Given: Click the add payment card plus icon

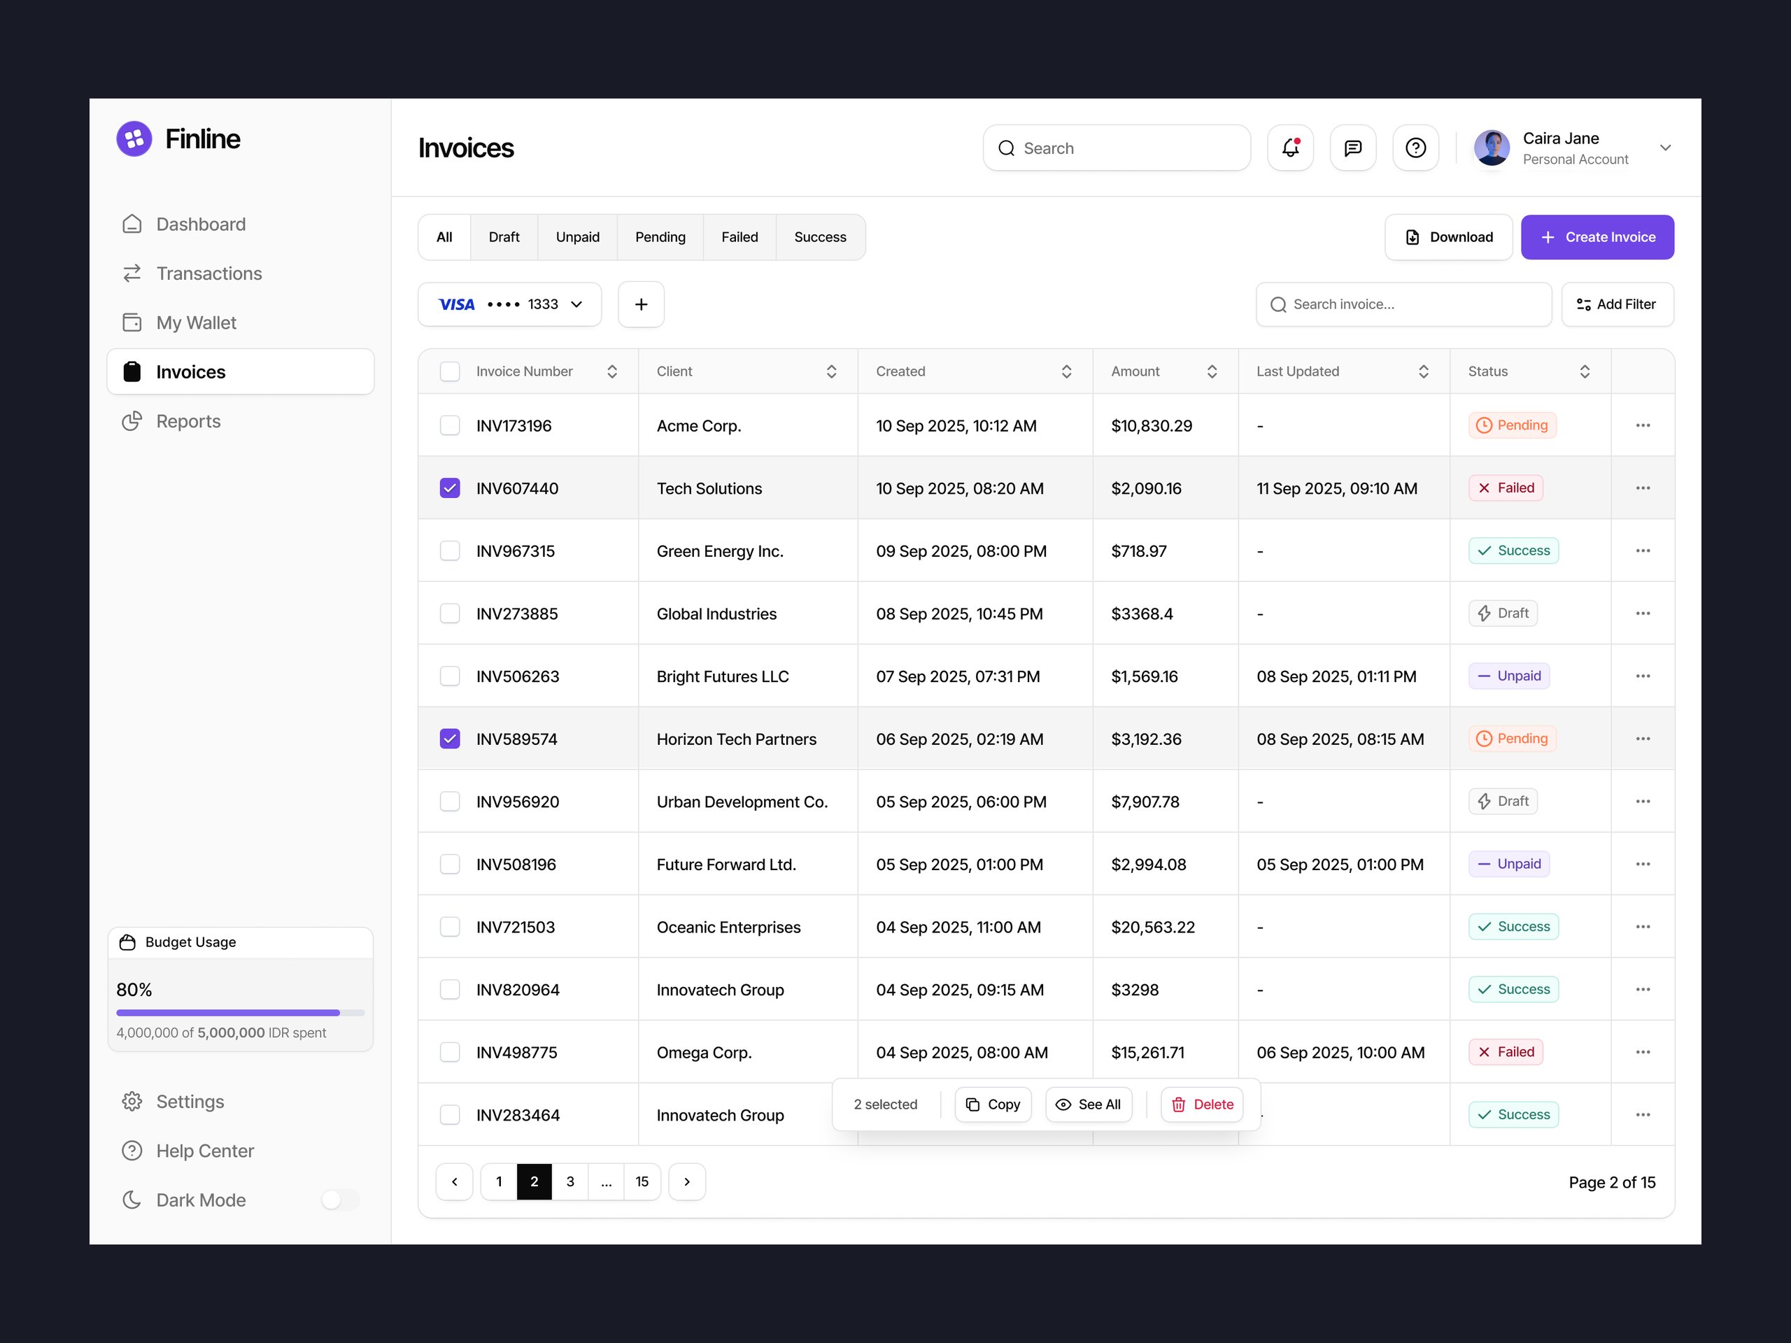Looking at the screenshot, I should (x=640, y=304).
